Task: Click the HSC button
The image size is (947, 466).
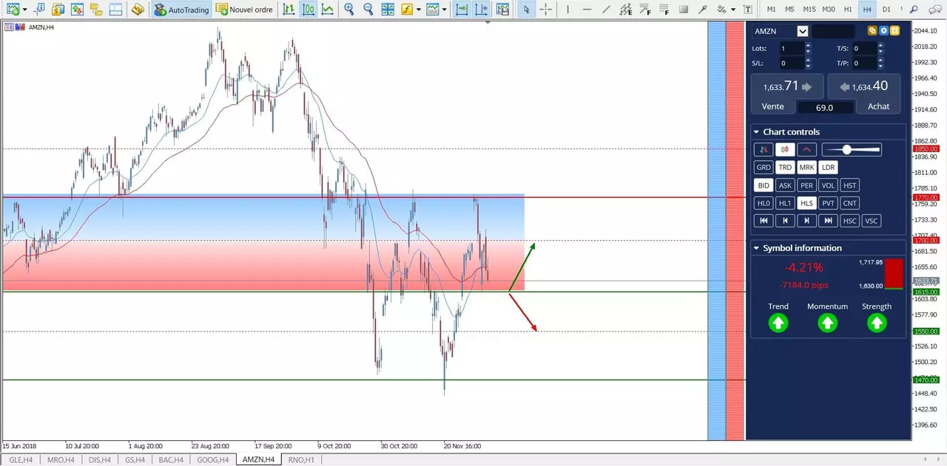Action: (x=850, y=221)
